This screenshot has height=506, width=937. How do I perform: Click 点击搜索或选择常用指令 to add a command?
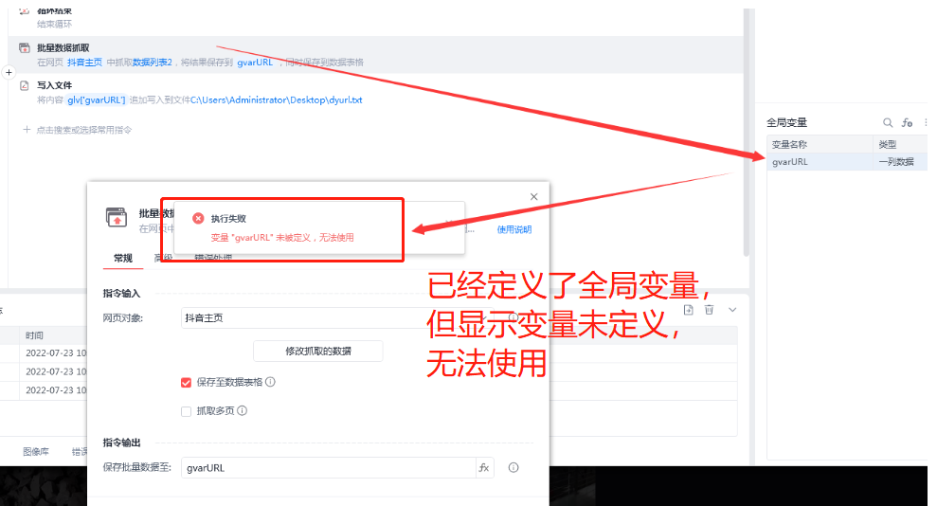(83, 130)
